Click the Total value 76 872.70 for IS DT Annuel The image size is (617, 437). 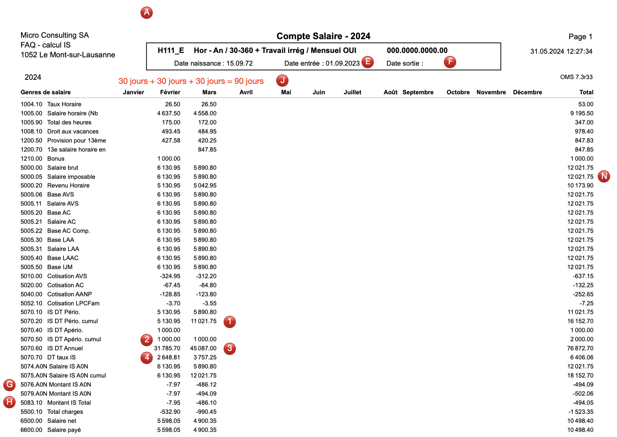pos(580,348)
